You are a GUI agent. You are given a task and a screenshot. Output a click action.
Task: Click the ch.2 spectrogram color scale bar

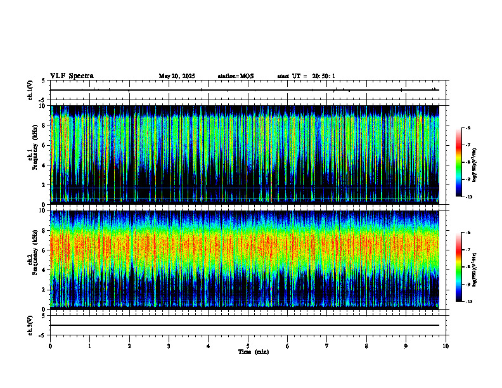click(458, 267)
